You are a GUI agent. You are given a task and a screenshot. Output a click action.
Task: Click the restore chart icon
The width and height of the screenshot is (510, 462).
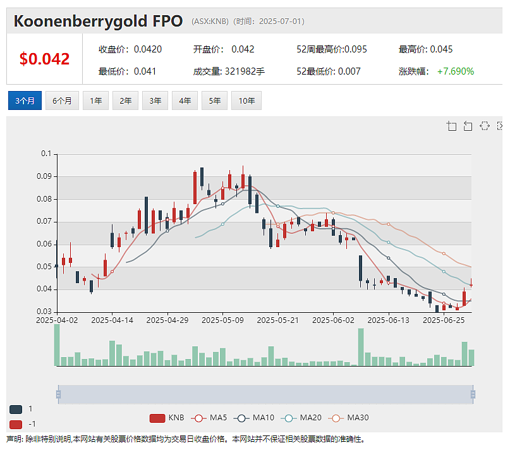pos(485,126)
